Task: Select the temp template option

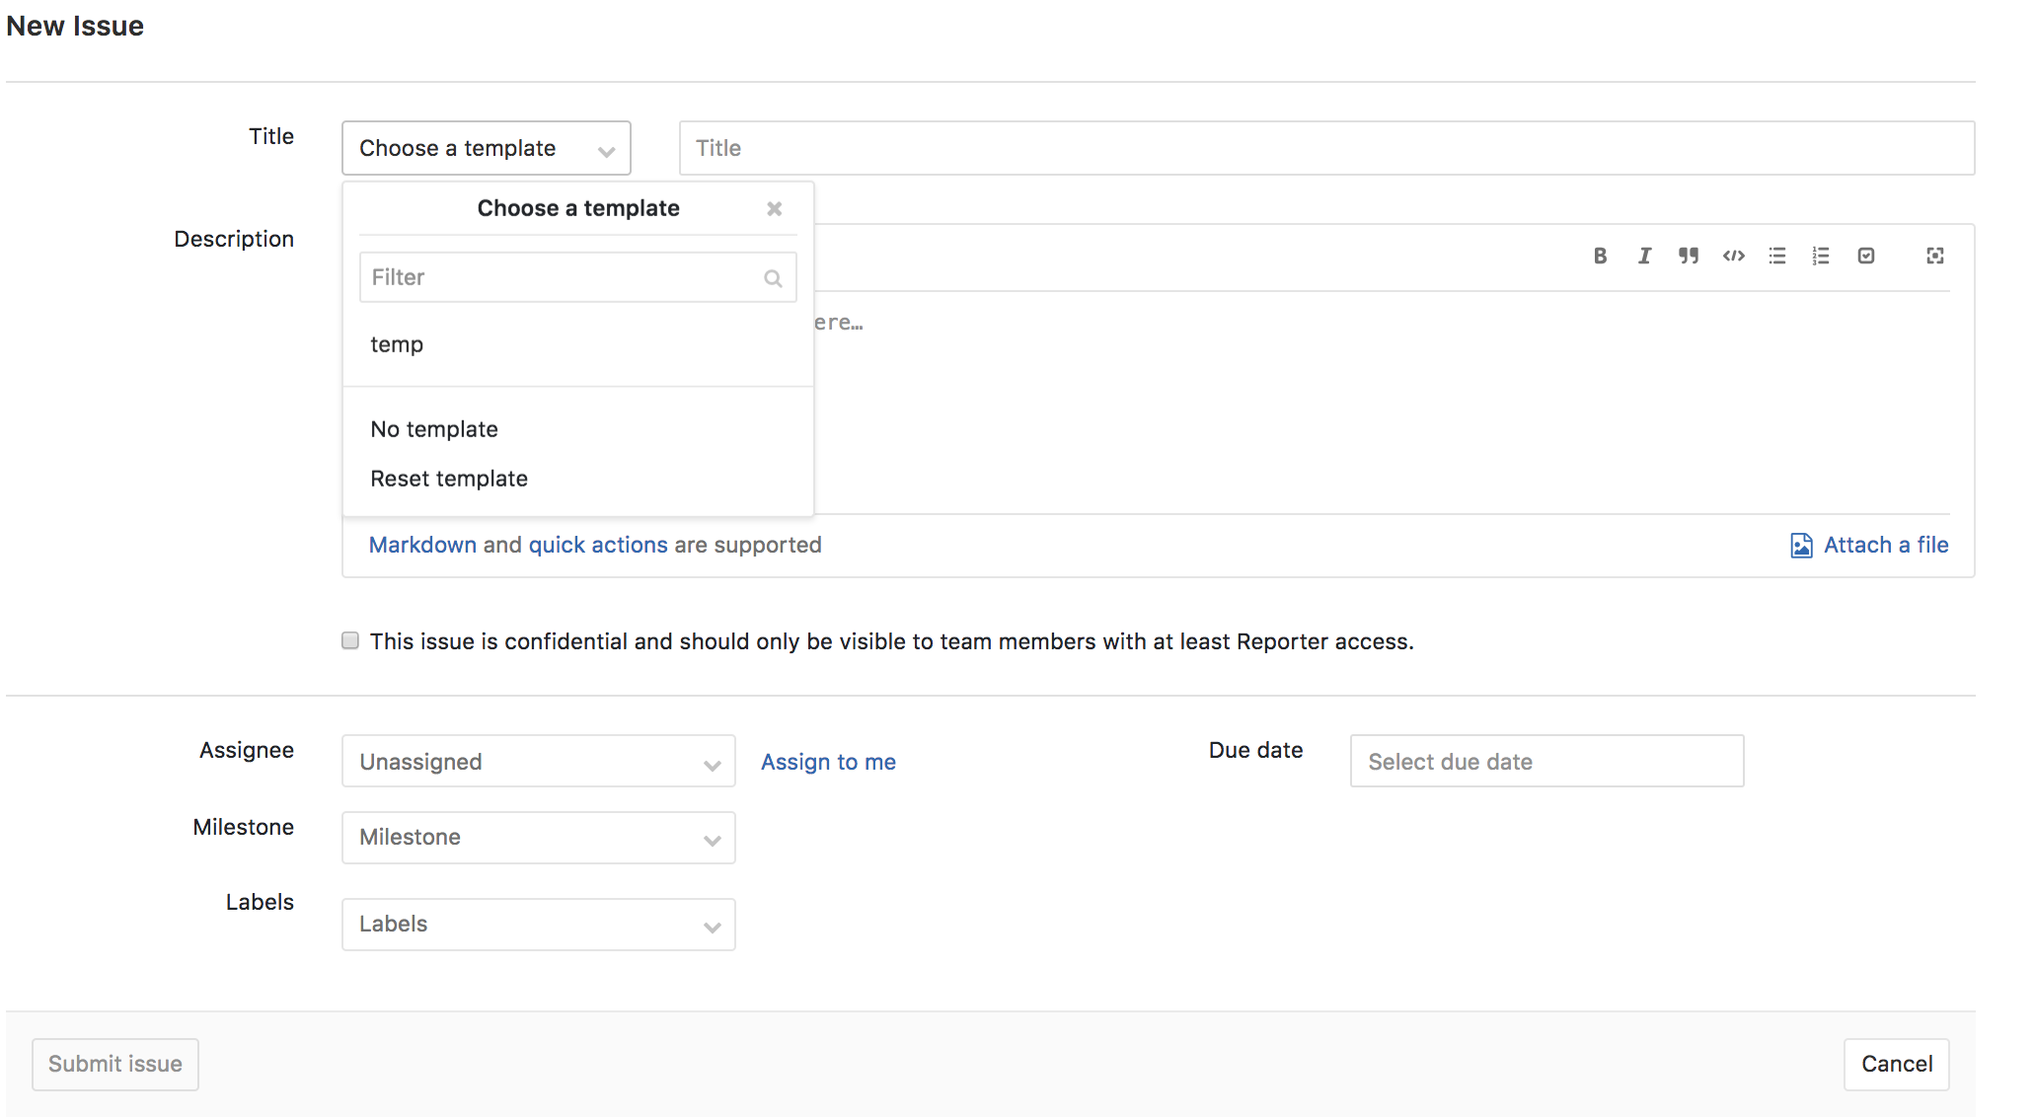Action: point(397,344)
